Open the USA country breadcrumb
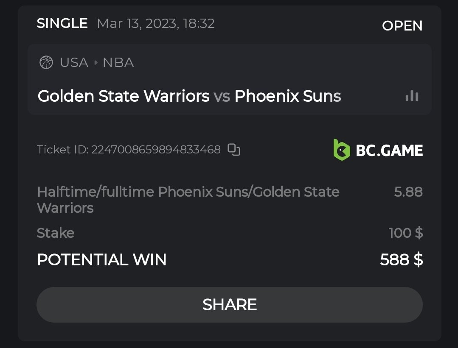Viewport: 458px width, 348px height. click(x=74, y=63)
